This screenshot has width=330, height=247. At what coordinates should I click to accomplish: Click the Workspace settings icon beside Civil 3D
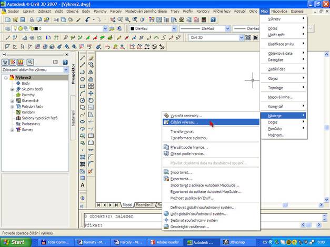(248, 38)
